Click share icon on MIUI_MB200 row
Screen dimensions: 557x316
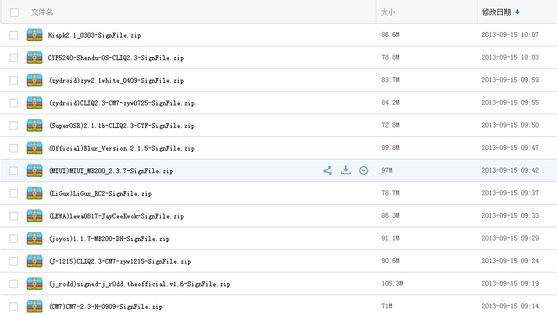[328, 171]
